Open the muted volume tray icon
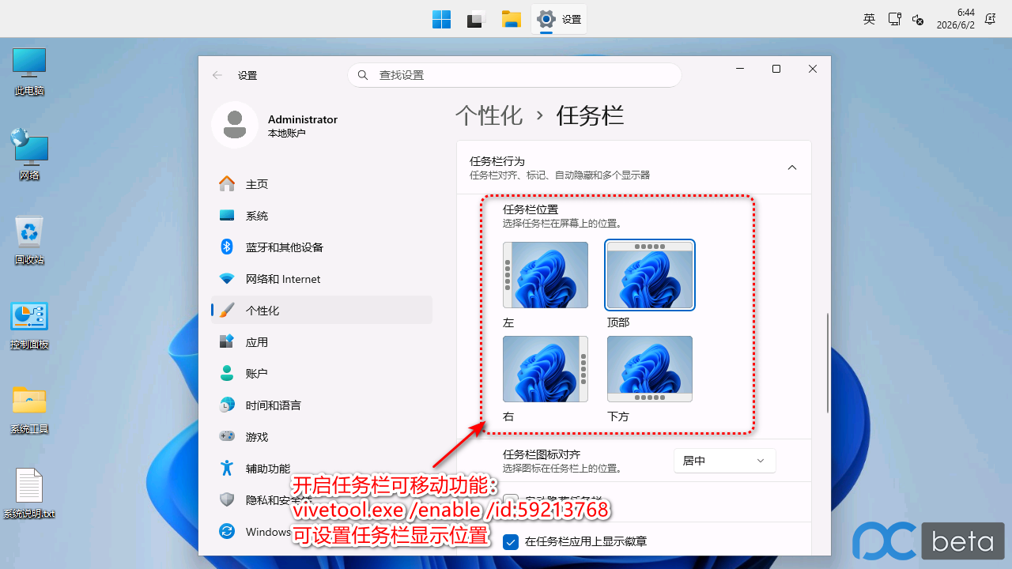The image size is (1012, 569). click(918, 19)
